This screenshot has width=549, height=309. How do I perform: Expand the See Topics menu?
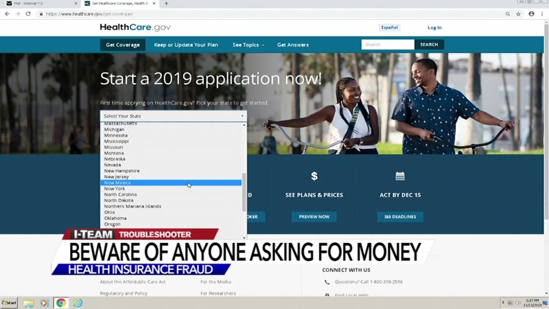click(x=248, y=45)
